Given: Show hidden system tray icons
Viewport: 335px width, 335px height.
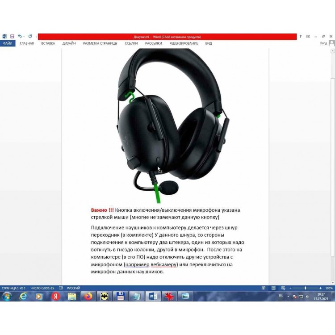Looking at the screenshot, I should point(288,297).
